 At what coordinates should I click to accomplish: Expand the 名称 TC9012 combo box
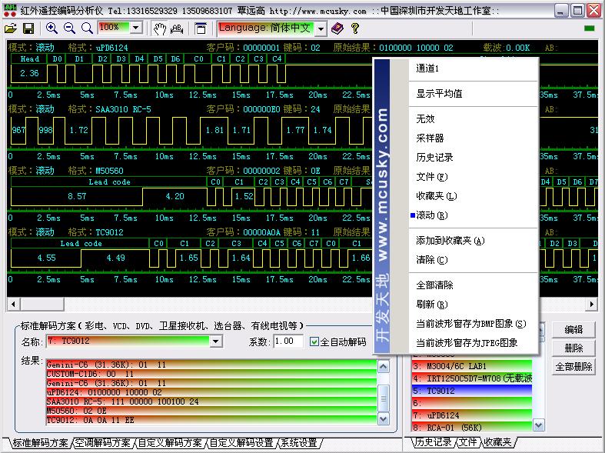215,341
